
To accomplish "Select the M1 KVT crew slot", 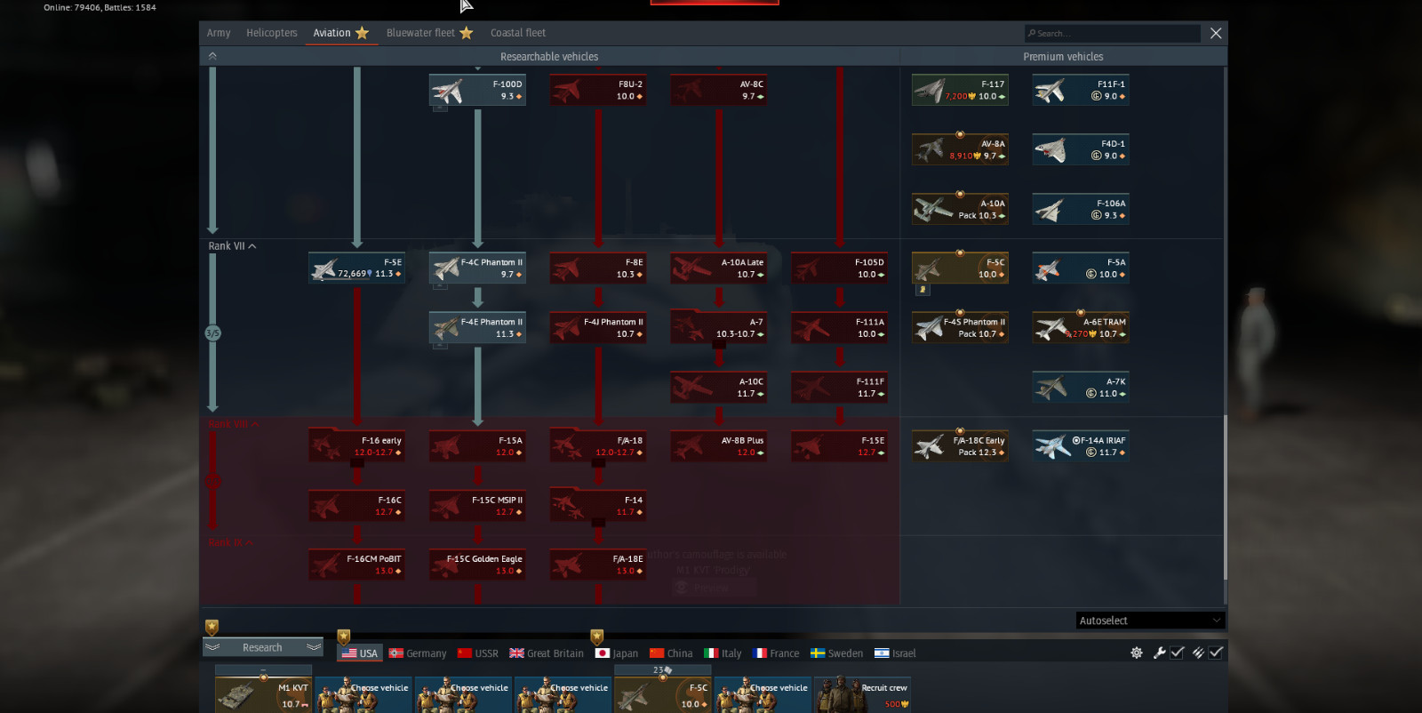I will coord(263,695).
